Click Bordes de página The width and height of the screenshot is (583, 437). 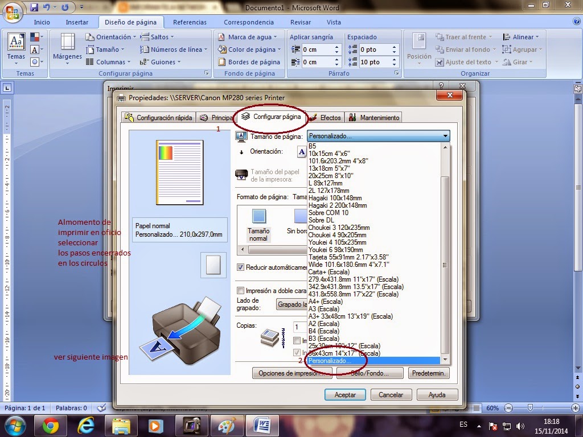click(x=249, y=61)
